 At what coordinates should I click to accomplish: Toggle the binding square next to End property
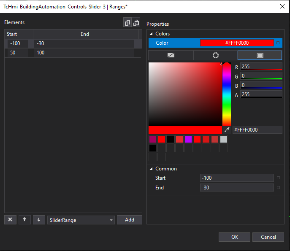[278, 188]
